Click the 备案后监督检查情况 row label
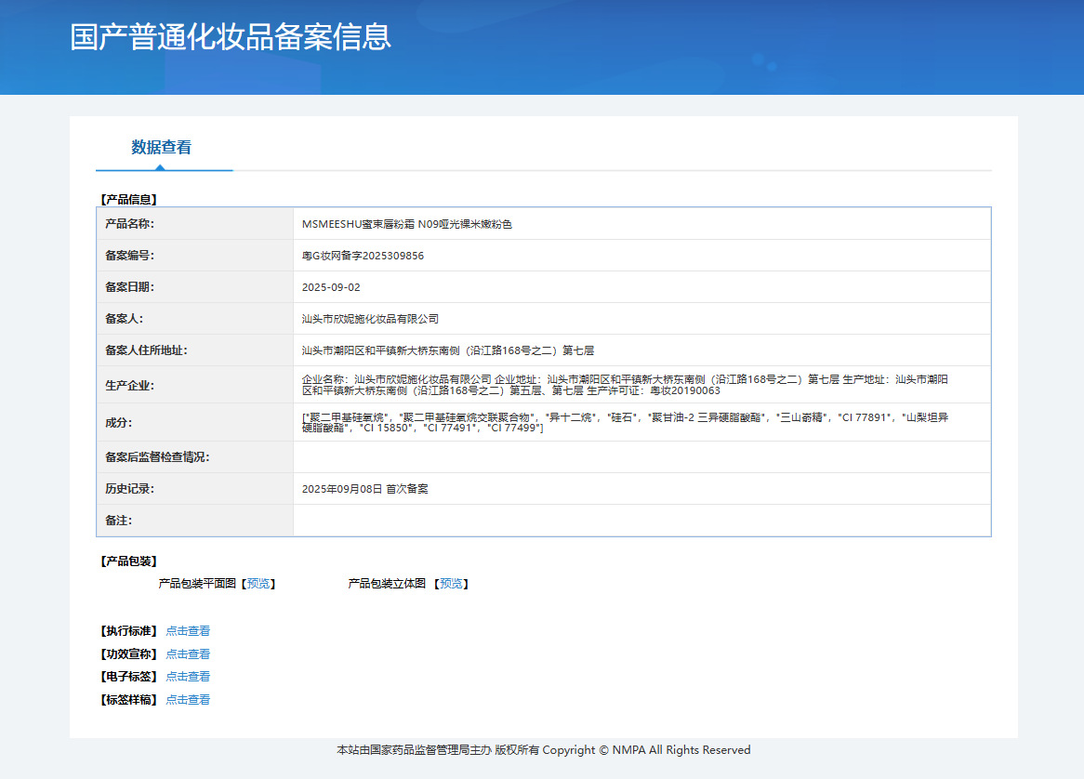Viewport: 1084px width, 779px height. click(x=157, y=456)
